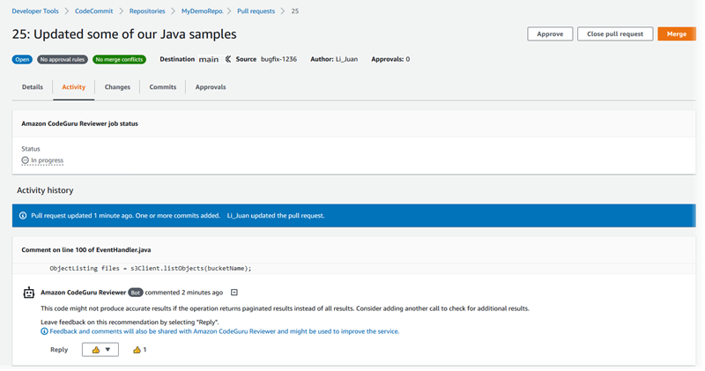Click the Open status badge
The image size is (705, 371).
22,59
